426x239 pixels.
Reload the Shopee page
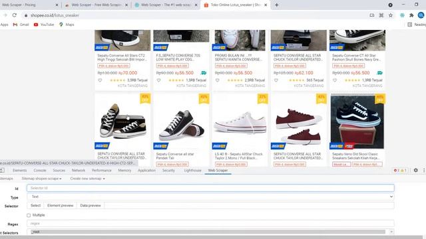(x=15, y=15)
